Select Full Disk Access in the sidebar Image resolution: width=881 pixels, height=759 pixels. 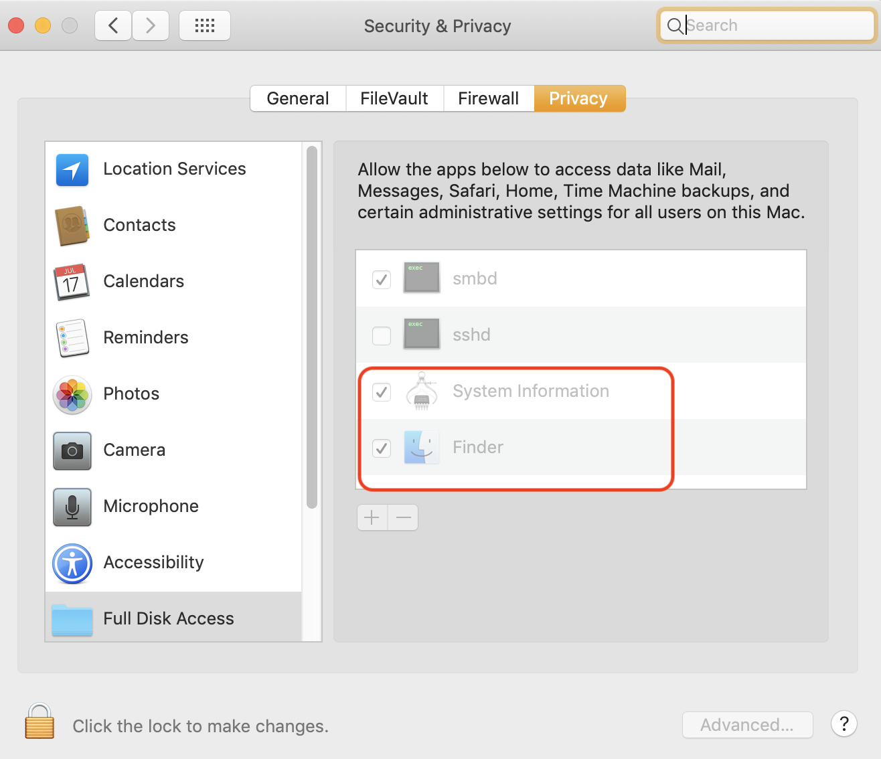(72, 620)
